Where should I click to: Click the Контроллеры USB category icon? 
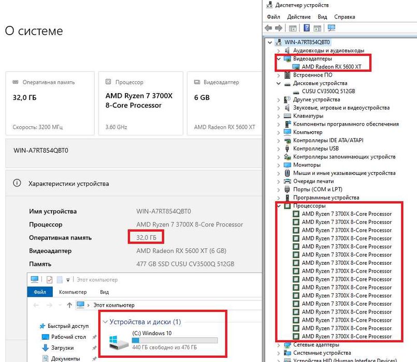tap(287, 148)
